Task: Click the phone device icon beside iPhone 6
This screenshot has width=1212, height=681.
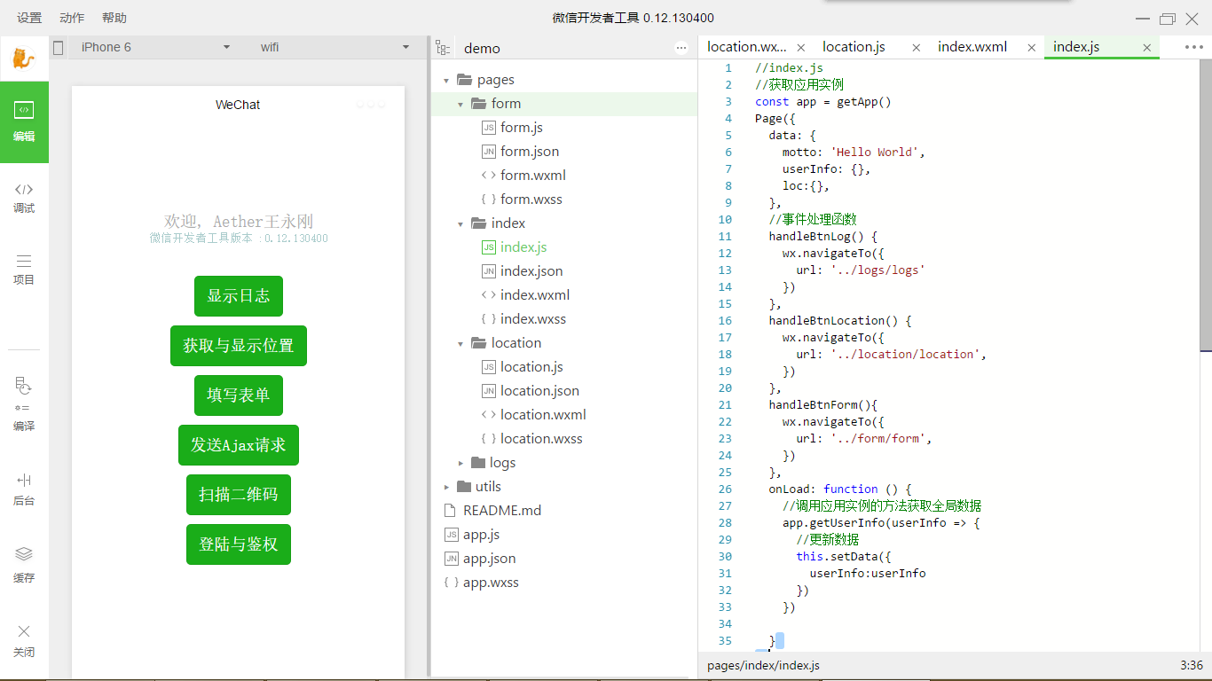Action: click(x=59, y=48)
